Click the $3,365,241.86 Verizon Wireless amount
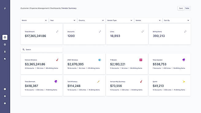Image resolution: width=201 pixels, height=113 pixels. click(x=35, y=64)
